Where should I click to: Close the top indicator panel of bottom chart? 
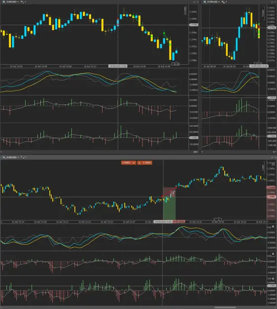[x=273, y=226]
